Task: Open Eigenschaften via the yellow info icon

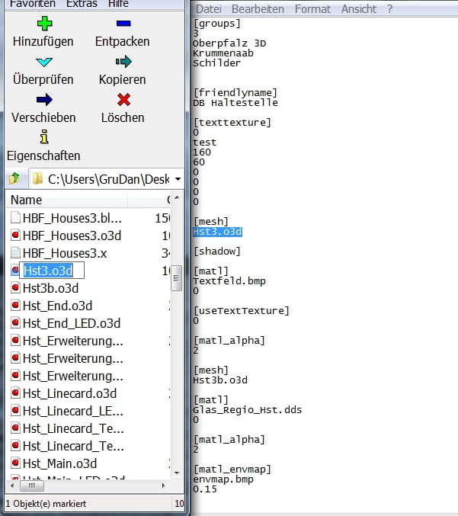Action: (44, 137)
